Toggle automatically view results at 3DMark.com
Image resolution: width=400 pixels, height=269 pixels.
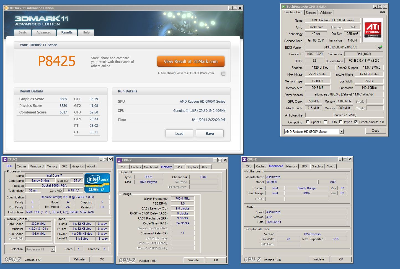[223, 74]
